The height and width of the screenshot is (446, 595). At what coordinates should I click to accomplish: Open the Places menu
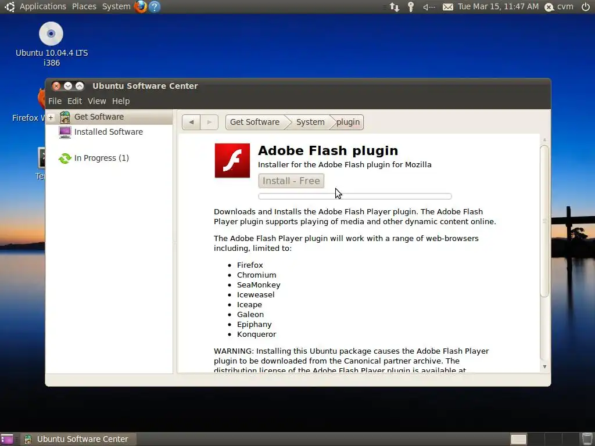tap(84, 6)
